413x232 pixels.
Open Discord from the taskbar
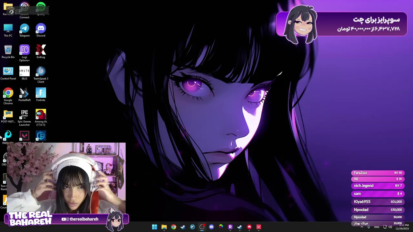pos(211,227)
